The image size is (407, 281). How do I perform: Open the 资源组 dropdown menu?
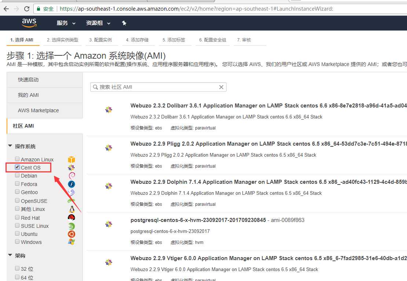pyautogui.click(x=98, y=23)
